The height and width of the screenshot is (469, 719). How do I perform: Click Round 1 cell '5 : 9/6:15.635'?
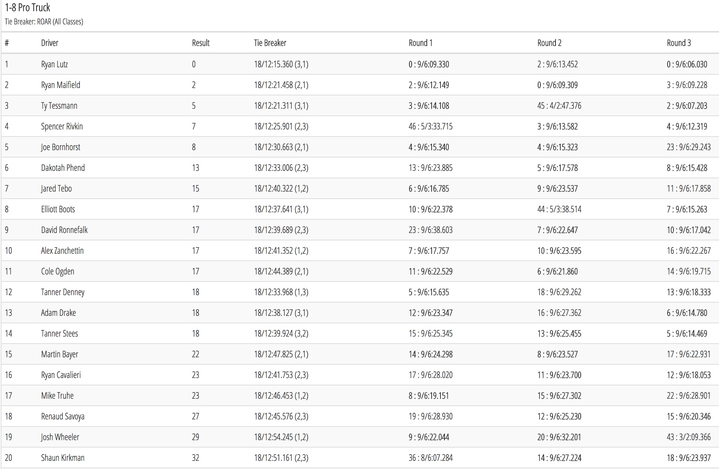429,292
